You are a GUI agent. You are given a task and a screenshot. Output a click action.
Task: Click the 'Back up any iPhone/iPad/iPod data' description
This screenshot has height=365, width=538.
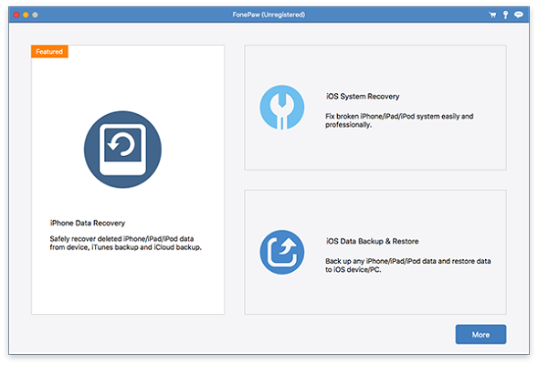click(408, 266)
